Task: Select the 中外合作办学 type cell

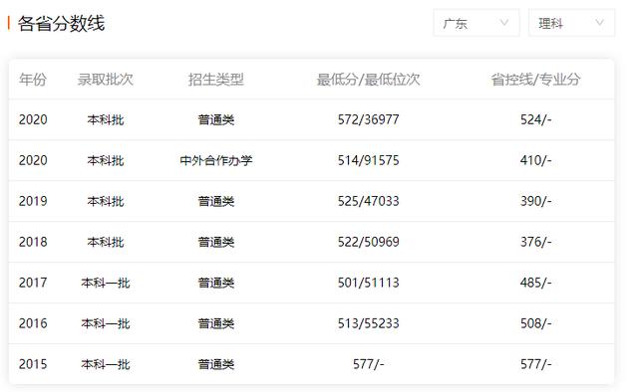Action: [x=216, y=160]
